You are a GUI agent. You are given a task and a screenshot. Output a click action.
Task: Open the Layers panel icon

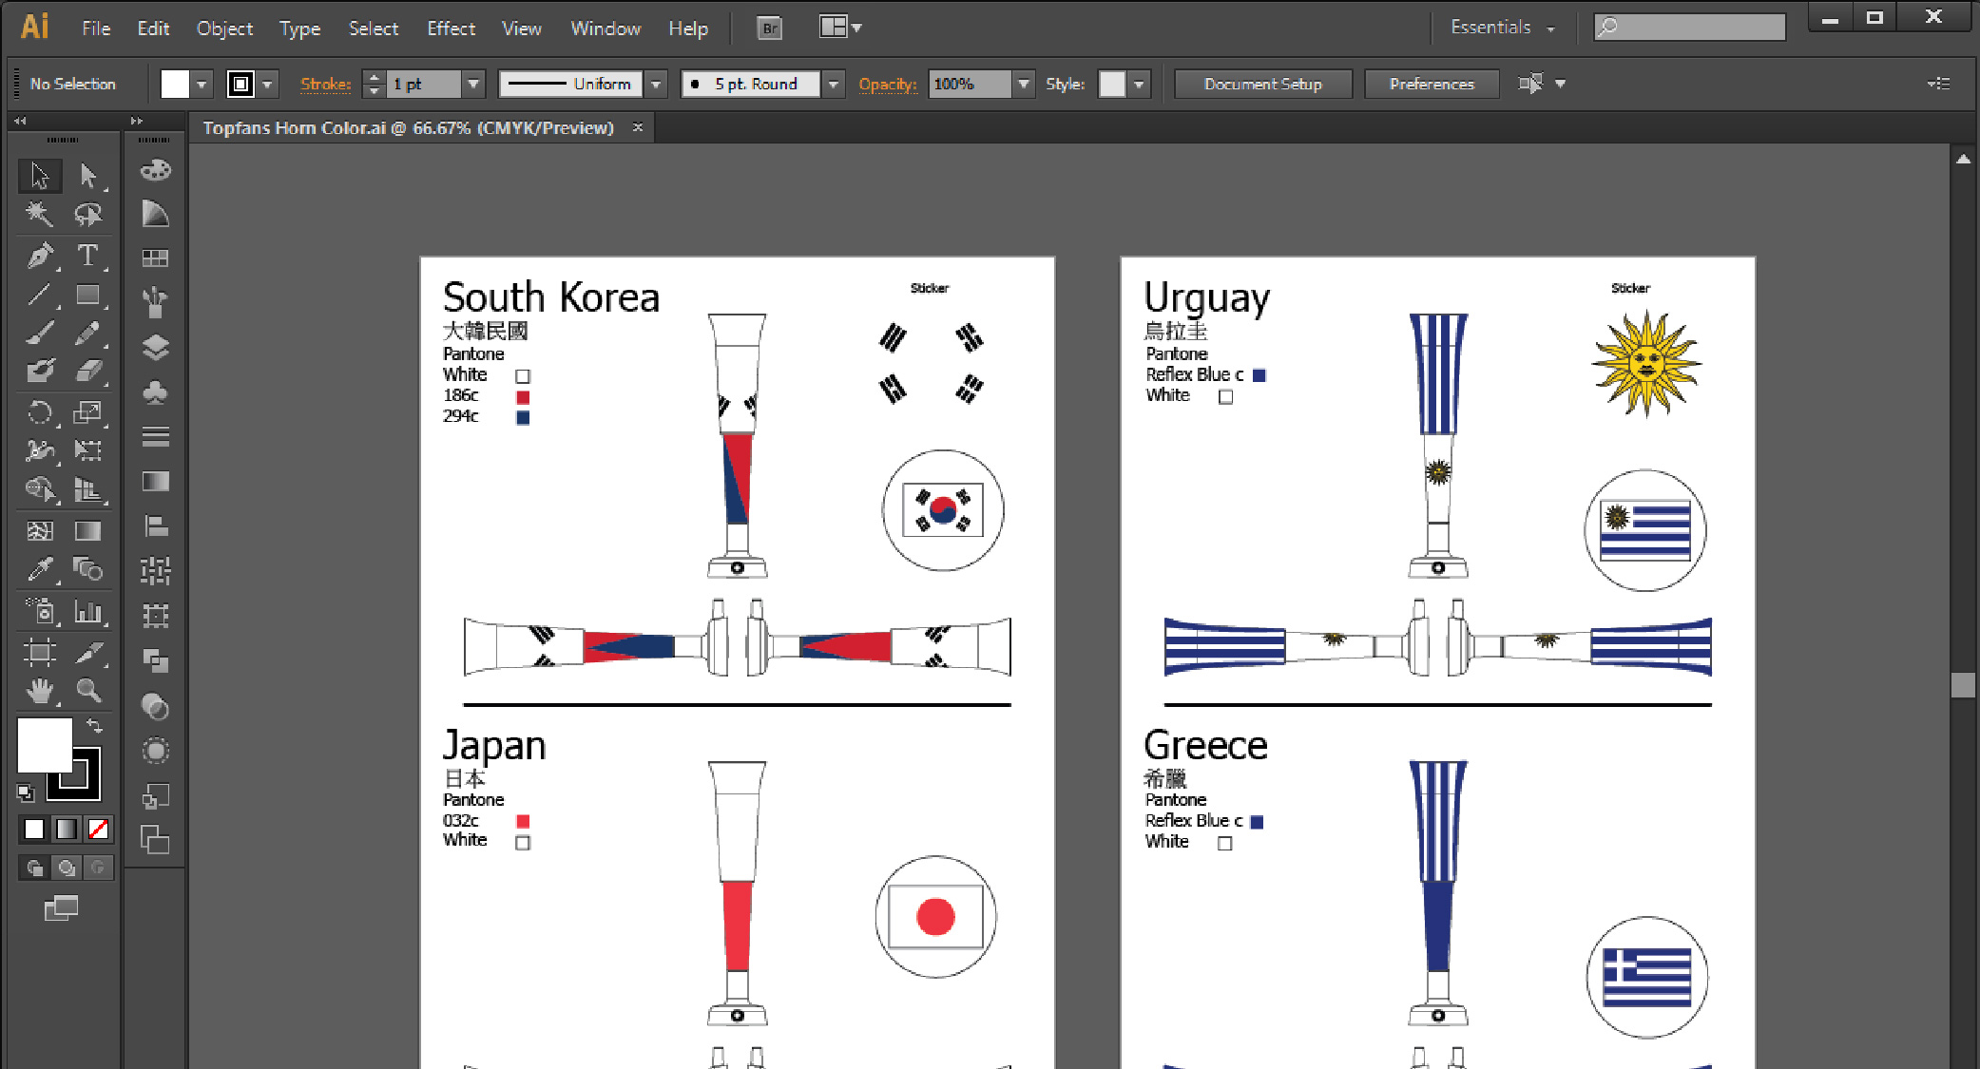(155, 348)
